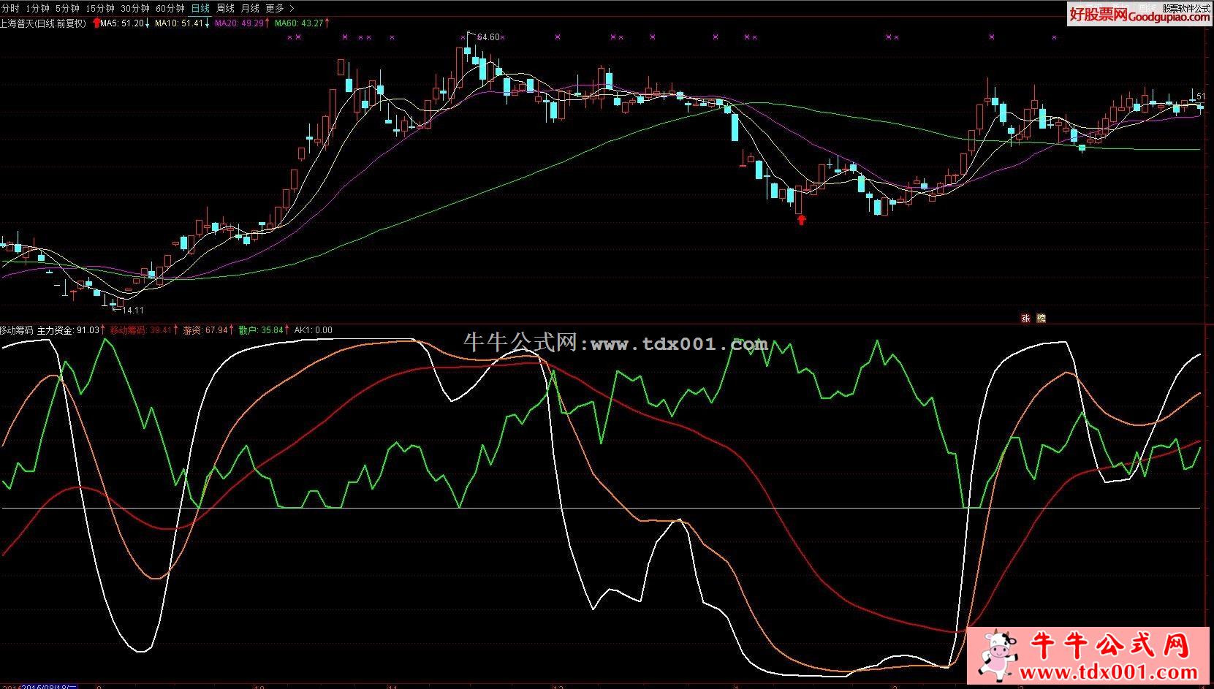Click the red arrow icon before MA5

[x=96, y=23]
